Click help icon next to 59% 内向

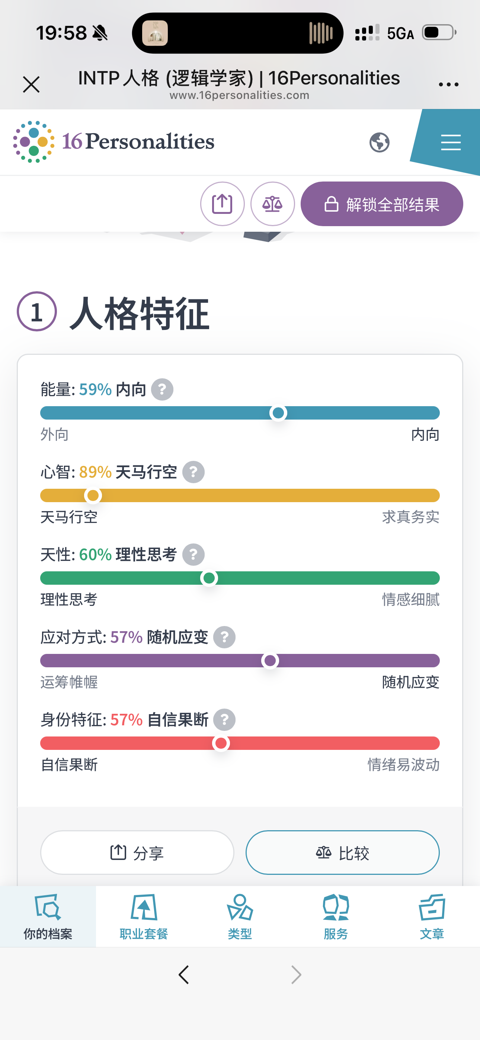click(x=162, y=389)
